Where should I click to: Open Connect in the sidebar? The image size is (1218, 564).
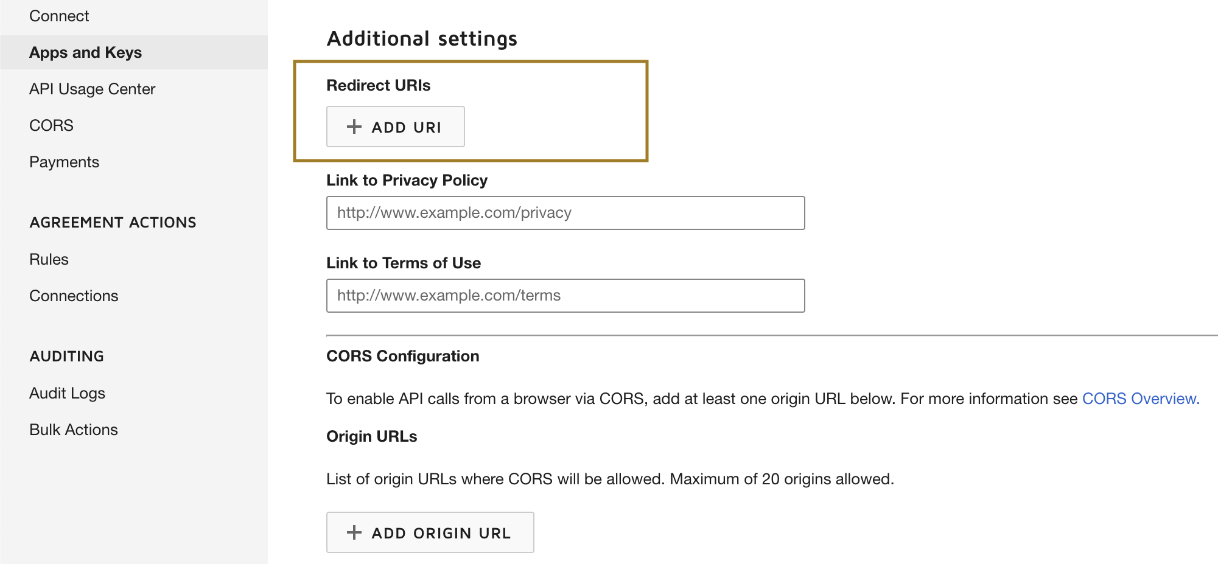59,16
